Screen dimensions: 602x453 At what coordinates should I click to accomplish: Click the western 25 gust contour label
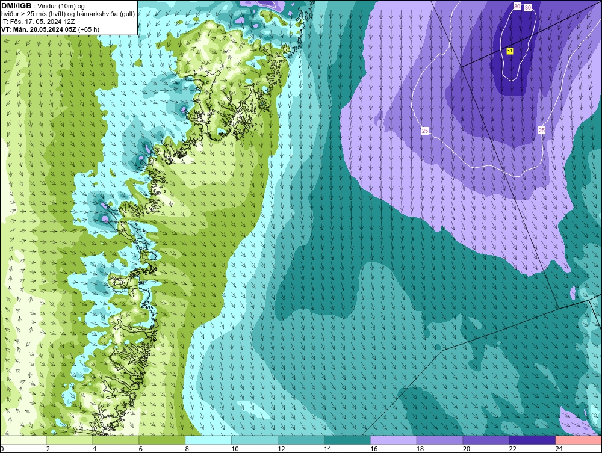pos(425,131)
